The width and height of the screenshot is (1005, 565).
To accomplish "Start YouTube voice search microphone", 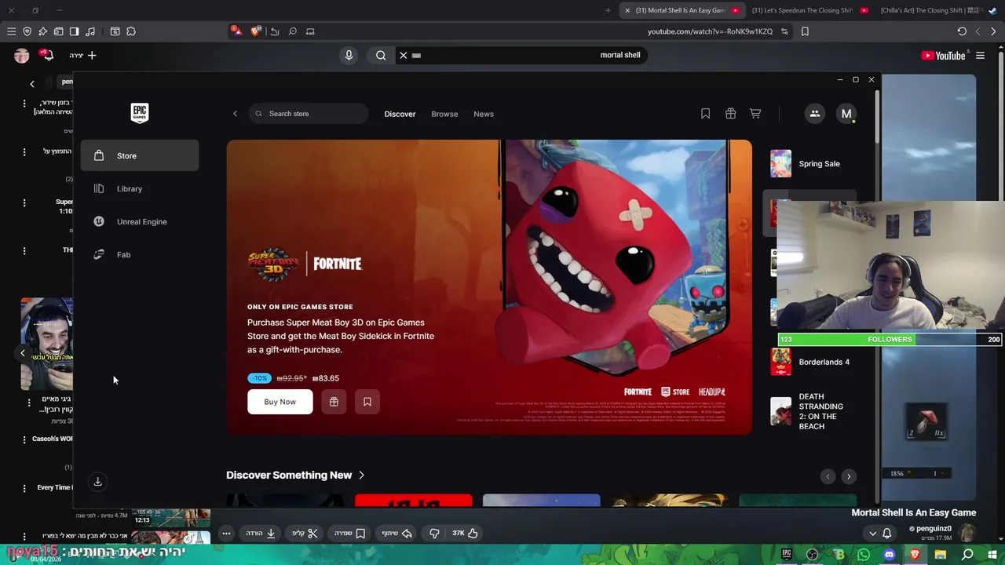I will tap(349, 55).
